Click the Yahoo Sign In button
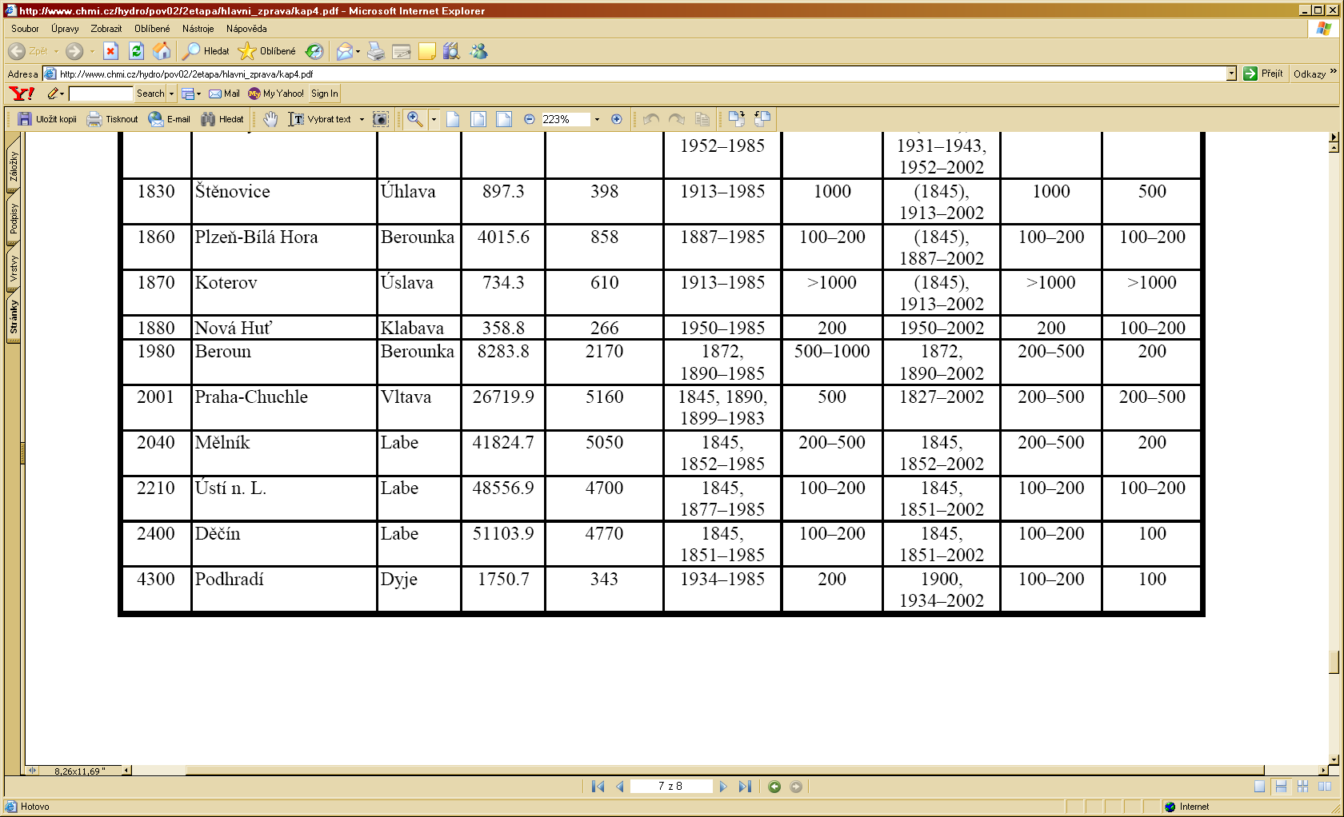This screenshot has height=817, width=1344. [x=325, y=94]
